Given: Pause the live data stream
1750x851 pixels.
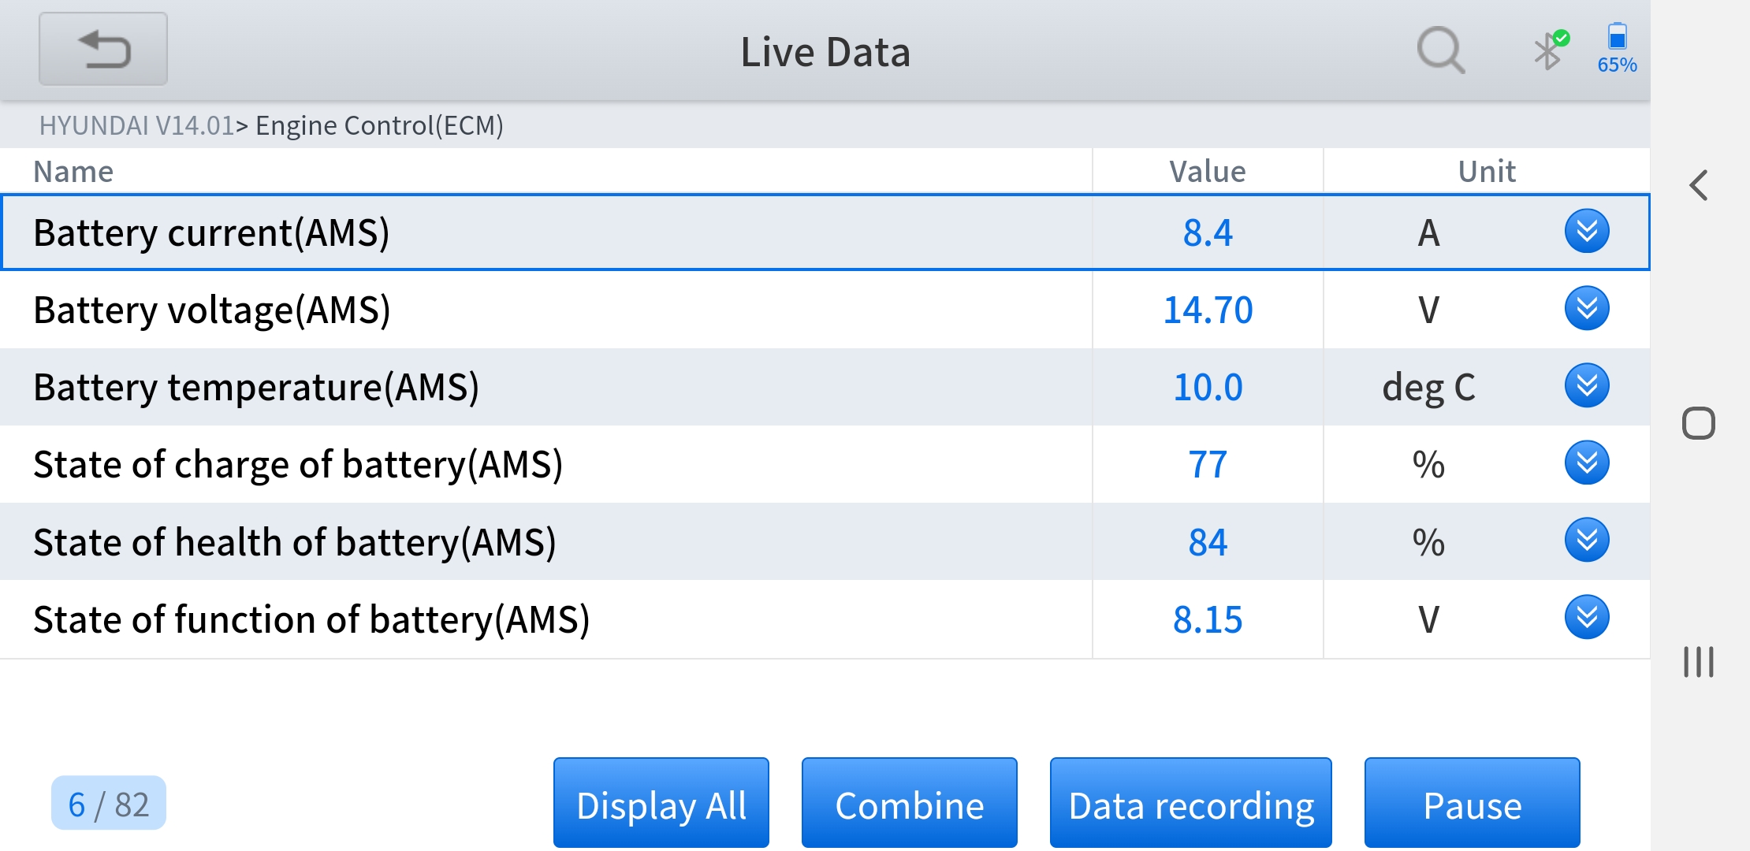Looking at the screenshot, I should [x=1472, y=804].
